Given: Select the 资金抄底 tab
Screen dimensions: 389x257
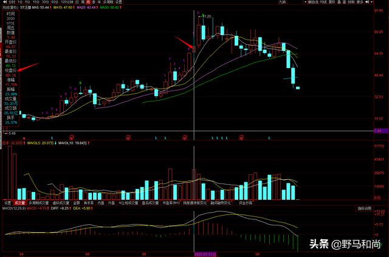Looking at the screenshot, I should click(x=245, y=203).
